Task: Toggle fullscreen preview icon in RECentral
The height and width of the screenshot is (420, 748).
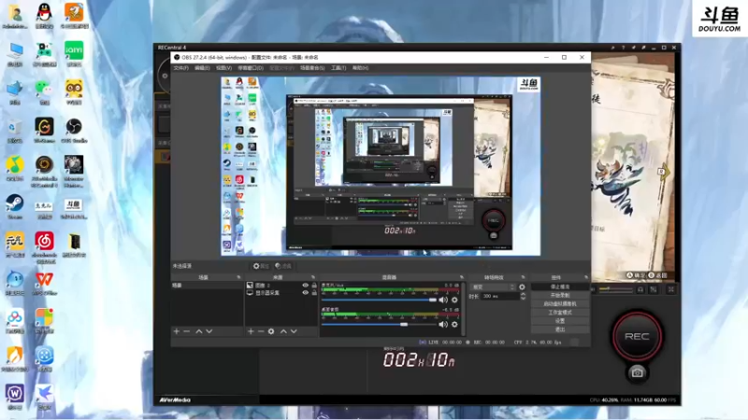Action: click(x=670, y=289)
